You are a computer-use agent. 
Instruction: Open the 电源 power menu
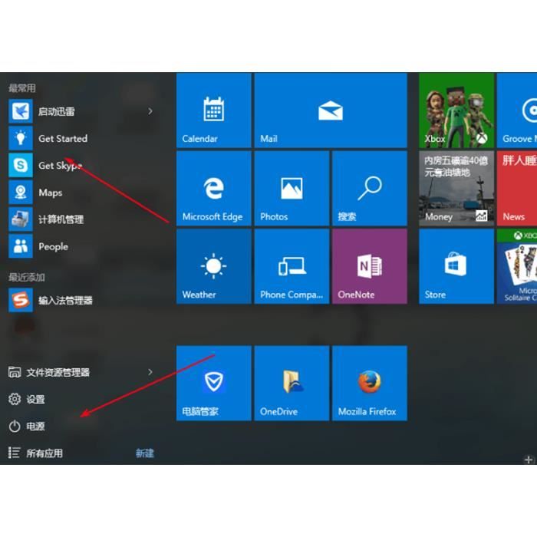click(35, 426)
